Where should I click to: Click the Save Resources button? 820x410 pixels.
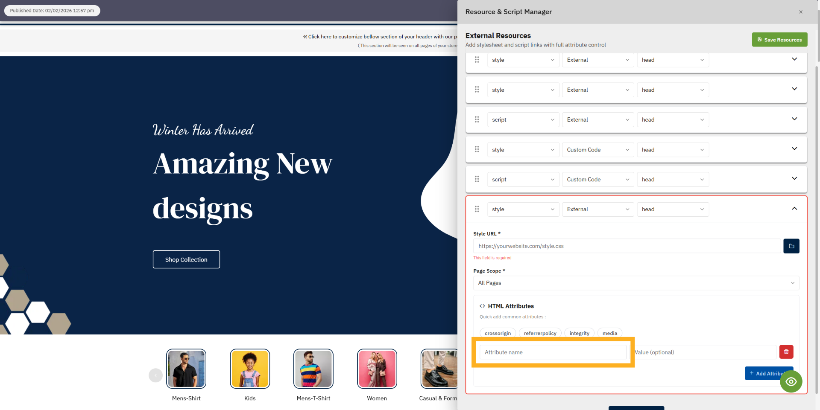click(779, 40)
